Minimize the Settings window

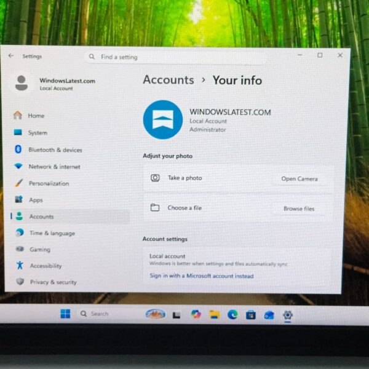300,55
